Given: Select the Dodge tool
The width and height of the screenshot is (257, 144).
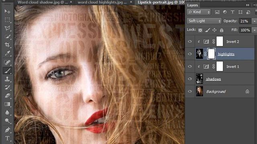Looking at the screenshot, I should coord(7,121).
